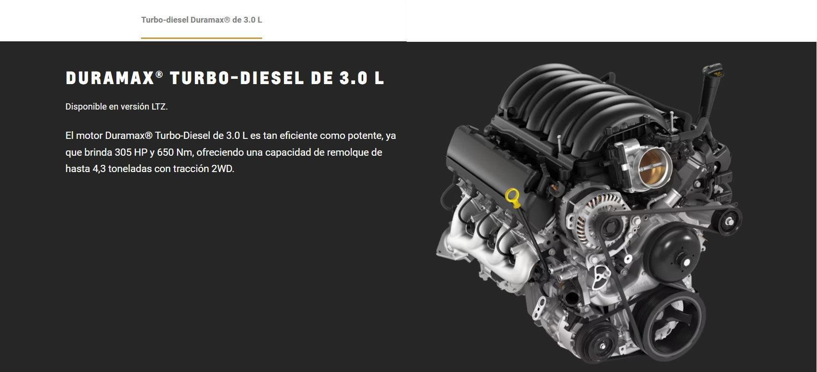Click the gold underline beneath the active tab

point(201,38)
